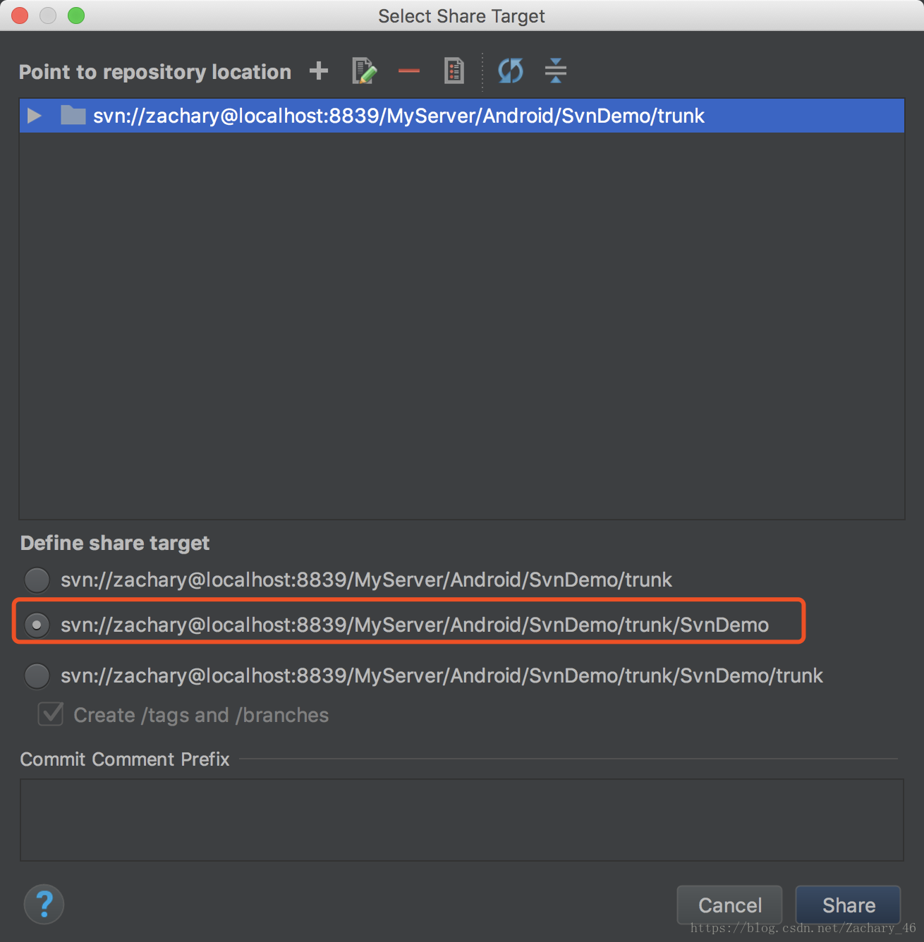The width and height of the screenshot is (924, 942).
Task: Close the dialog with red window button
Action: coord(20,16)
